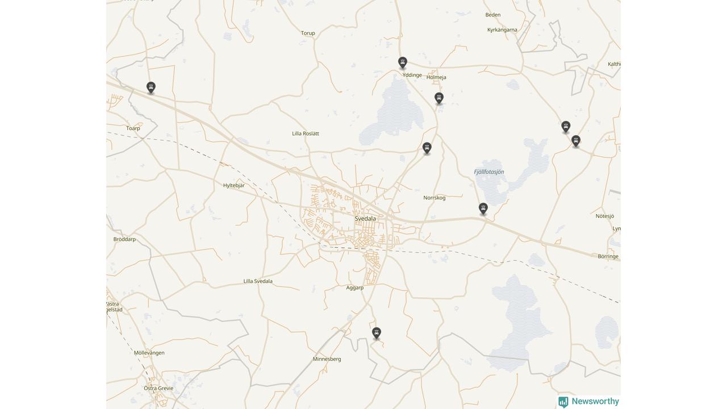Select the car marker northeast of Toarp
This screenshot has height=409, width=727.
pos(151,87)
